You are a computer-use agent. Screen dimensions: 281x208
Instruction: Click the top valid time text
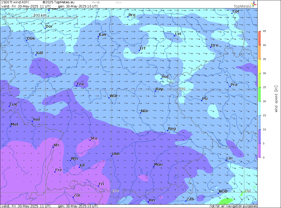[x=26, y=6]
